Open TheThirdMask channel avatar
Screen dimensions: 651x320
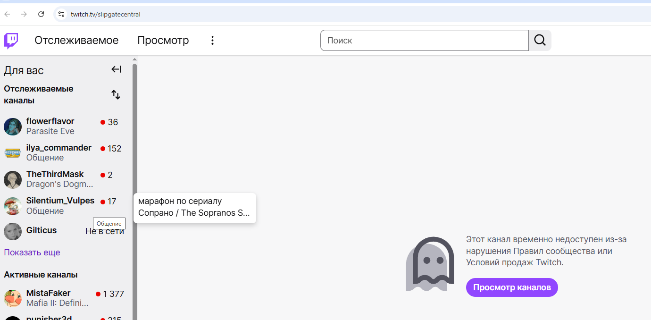pyautogui.click(x=13, y=179)
